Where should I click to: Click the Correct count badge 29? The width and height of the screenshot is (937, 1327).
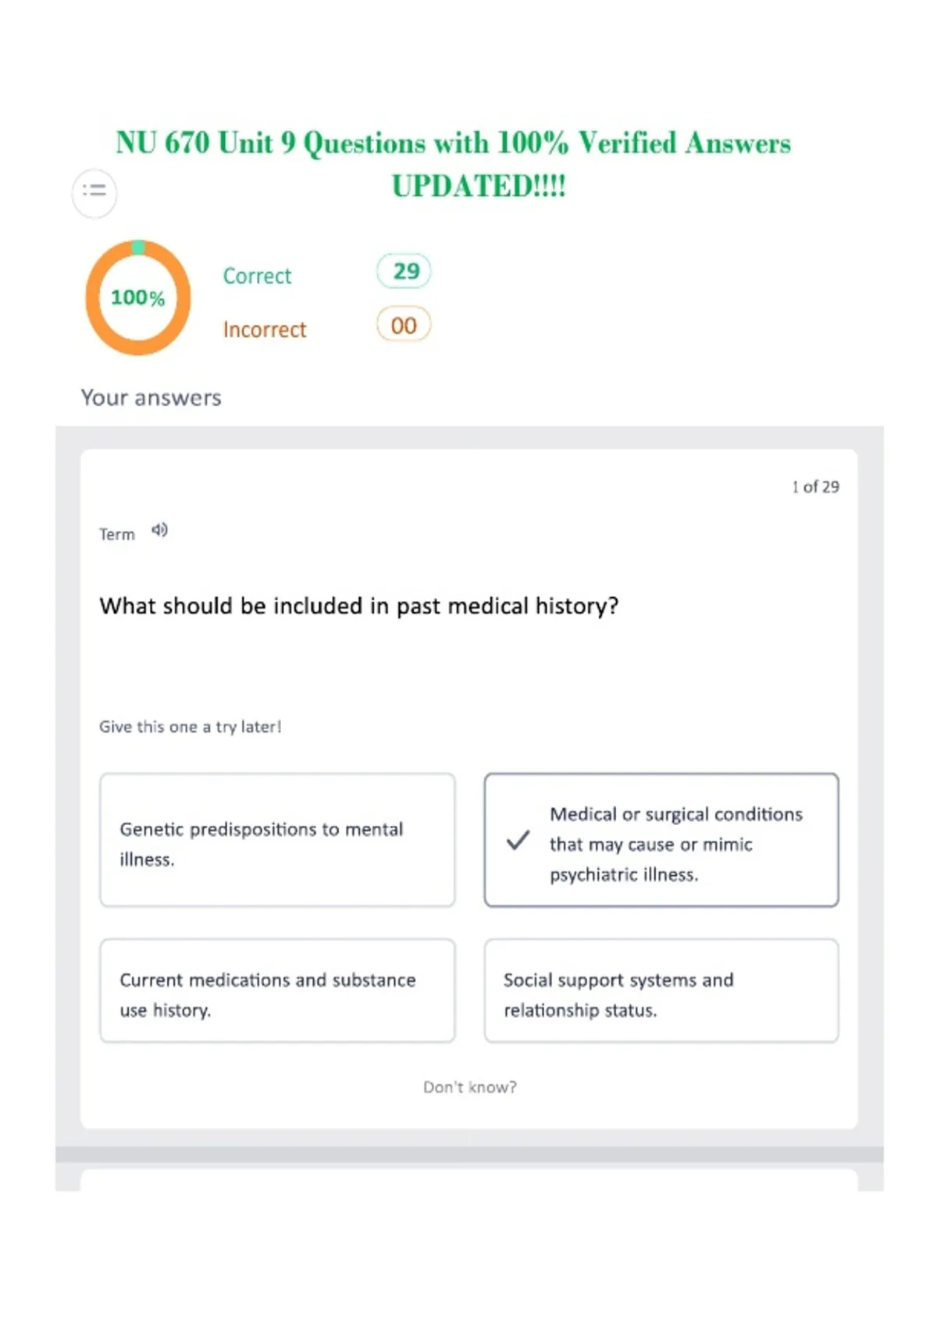[x=404, y=272]
